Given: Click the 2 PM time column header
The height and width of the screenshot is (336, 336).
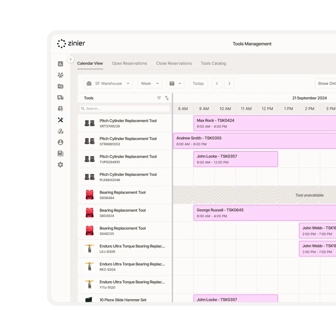Looking at the screenshot, I should pos(310,109).
